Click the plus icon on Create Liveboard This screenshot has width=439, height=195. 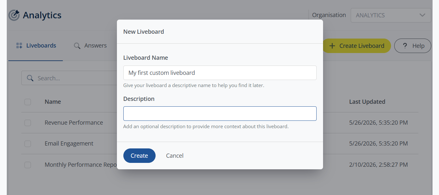pos(332,46)
